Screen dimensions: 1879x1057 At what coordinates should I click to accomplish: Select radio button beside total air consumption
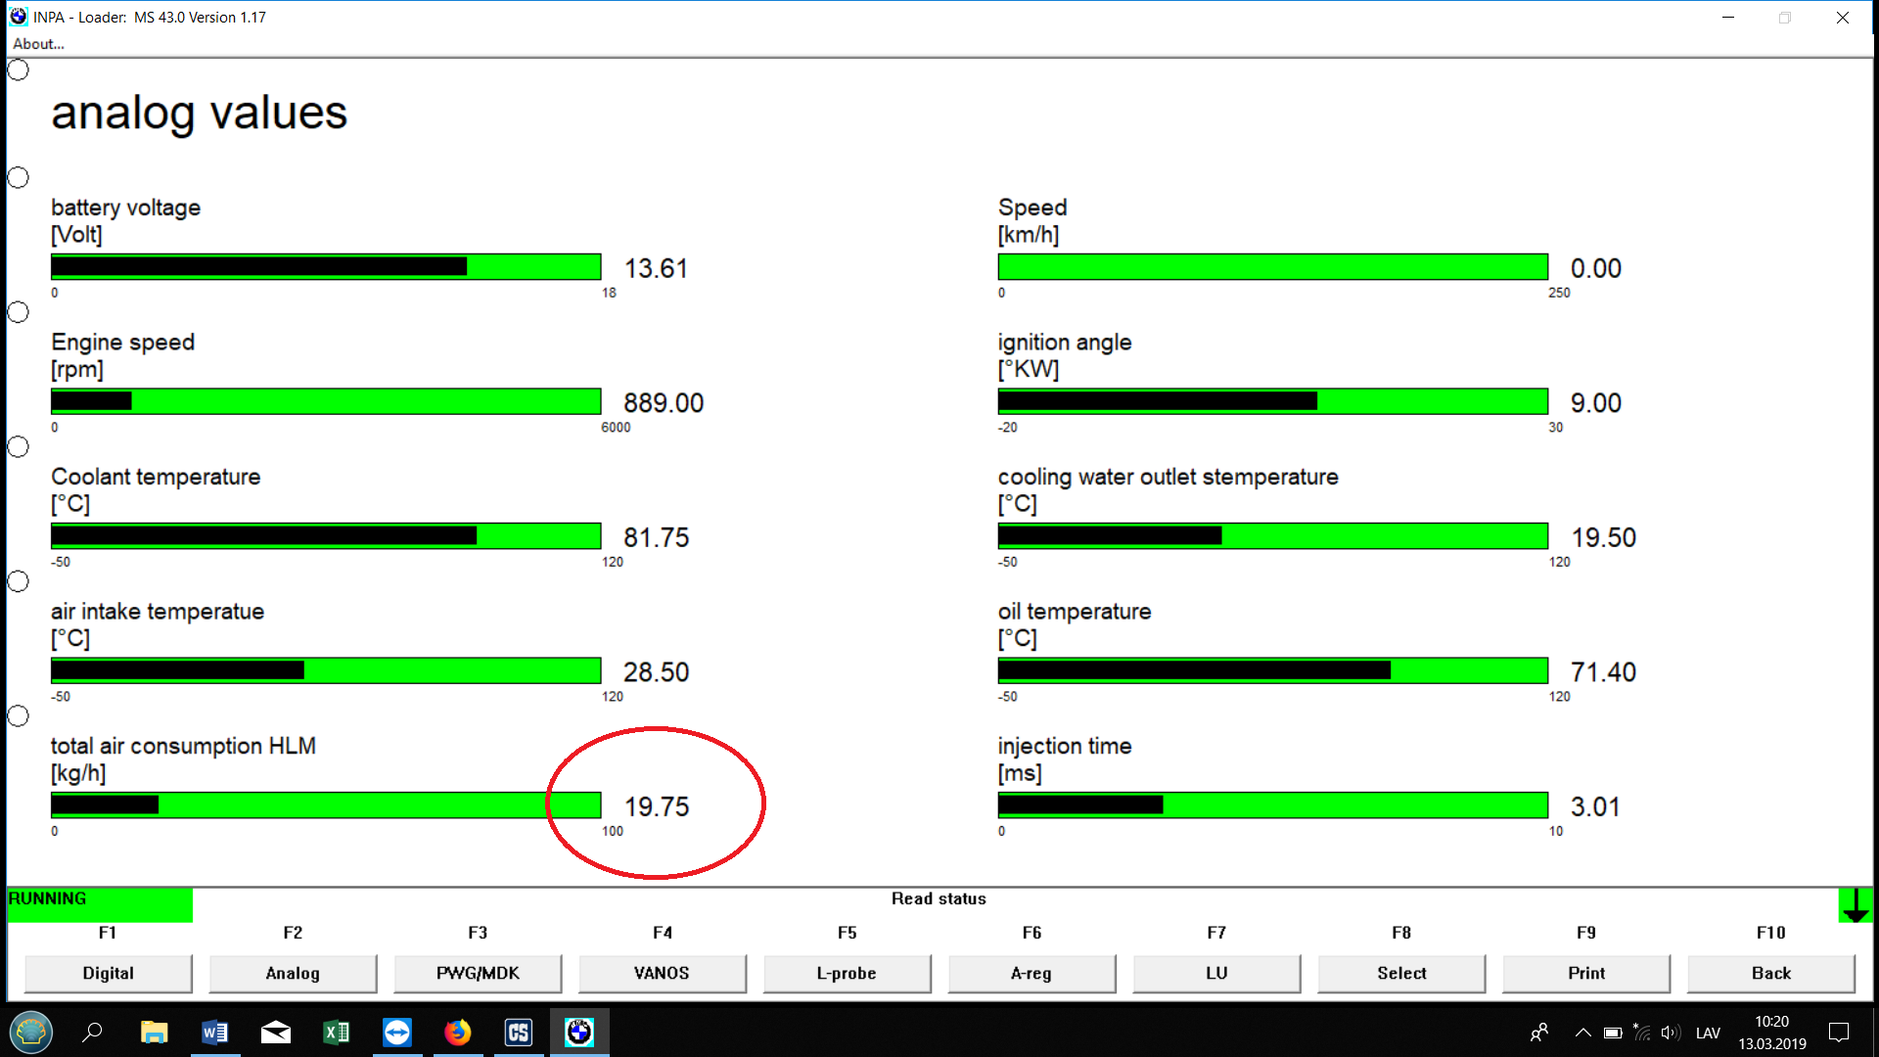point(19,716)
